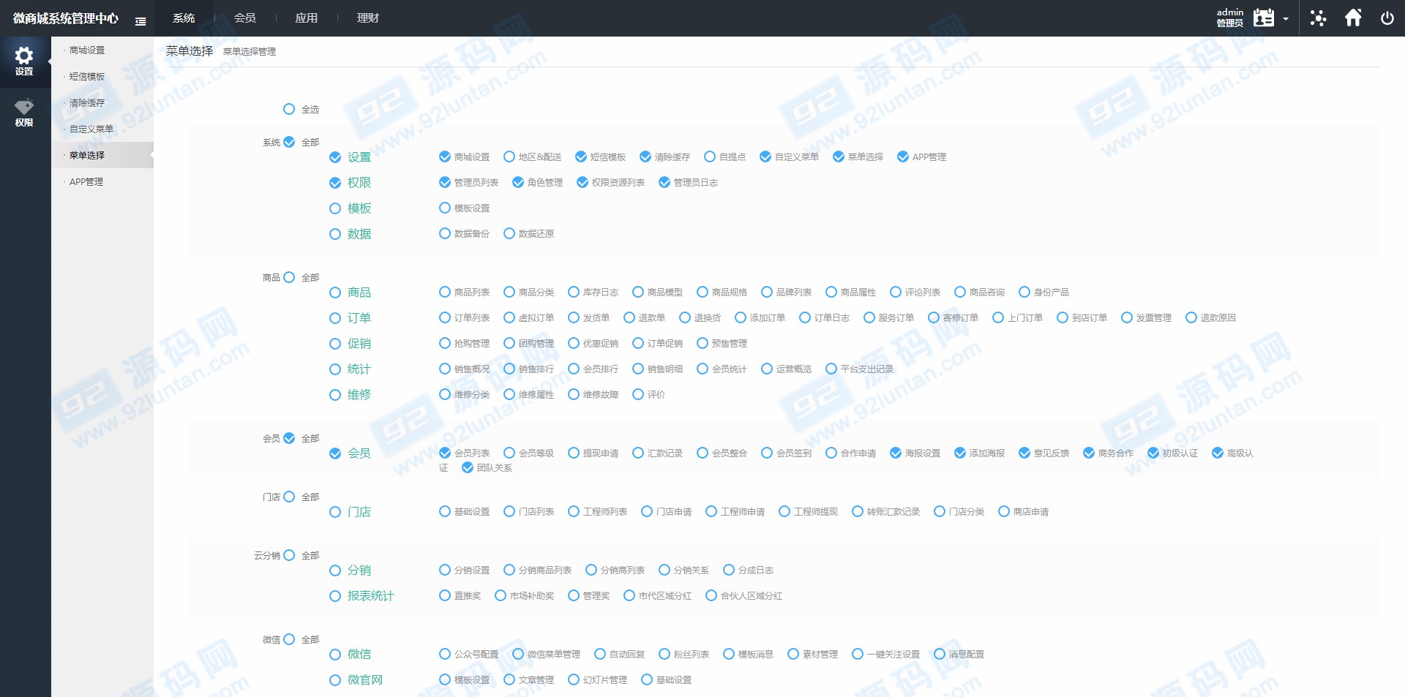The height and width of the screenshot is (697, 1405).
Task: Open the 设置 gear icon in sidebar
Action: [x=24, y=56]
